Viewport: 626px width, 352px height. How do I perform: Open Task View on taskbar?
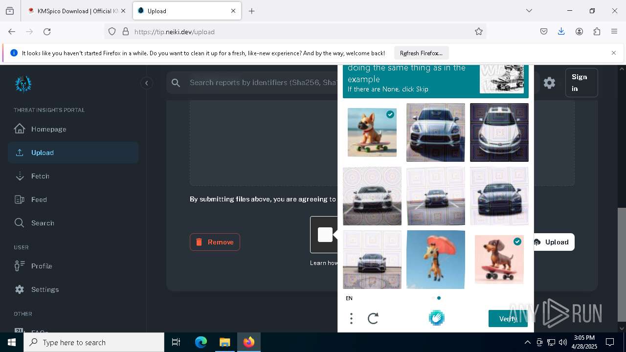[176, 342]
